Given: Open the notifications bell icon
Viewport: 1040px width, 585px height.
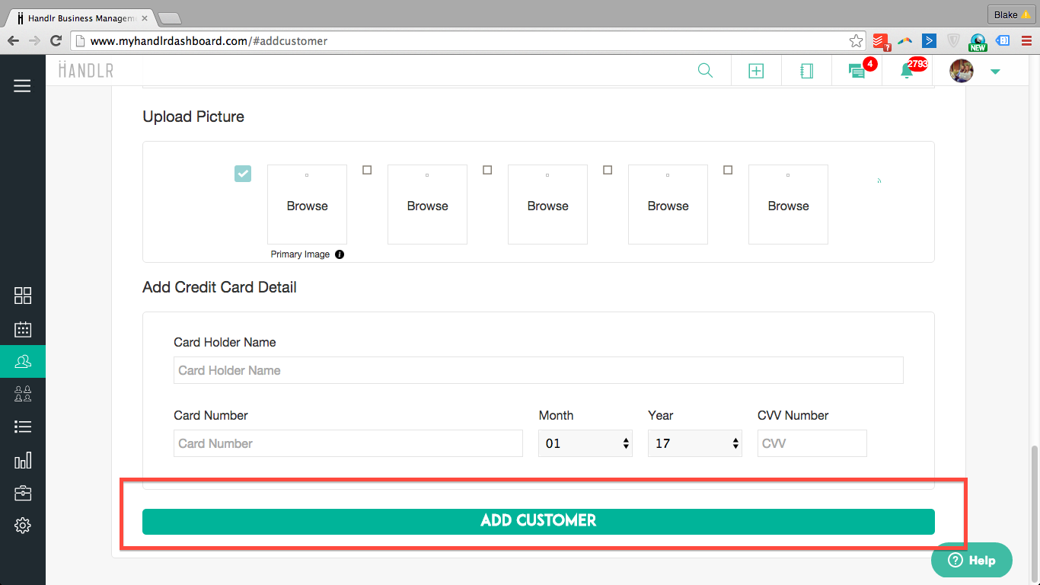Looking at the screenshot, I should pos(906,71).
